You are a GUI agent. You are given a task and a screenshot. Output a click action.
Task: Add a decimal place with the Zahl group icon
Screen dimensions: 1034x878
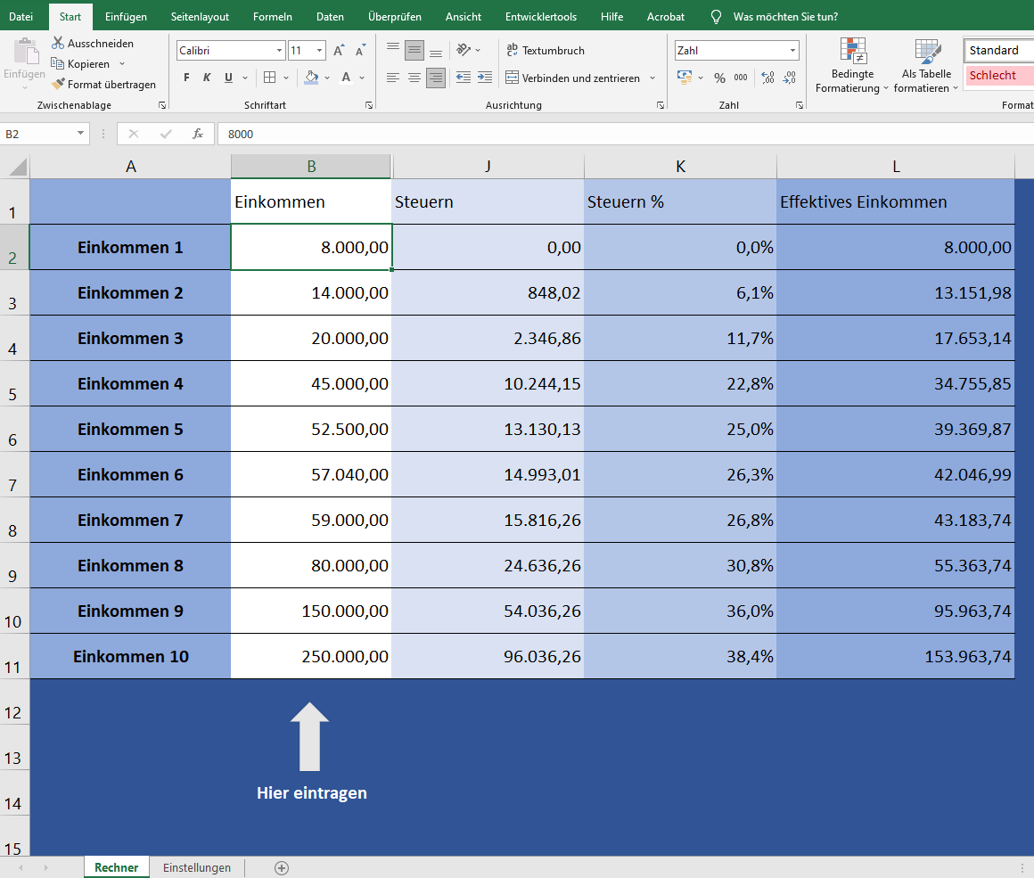[x=767, y=78]
